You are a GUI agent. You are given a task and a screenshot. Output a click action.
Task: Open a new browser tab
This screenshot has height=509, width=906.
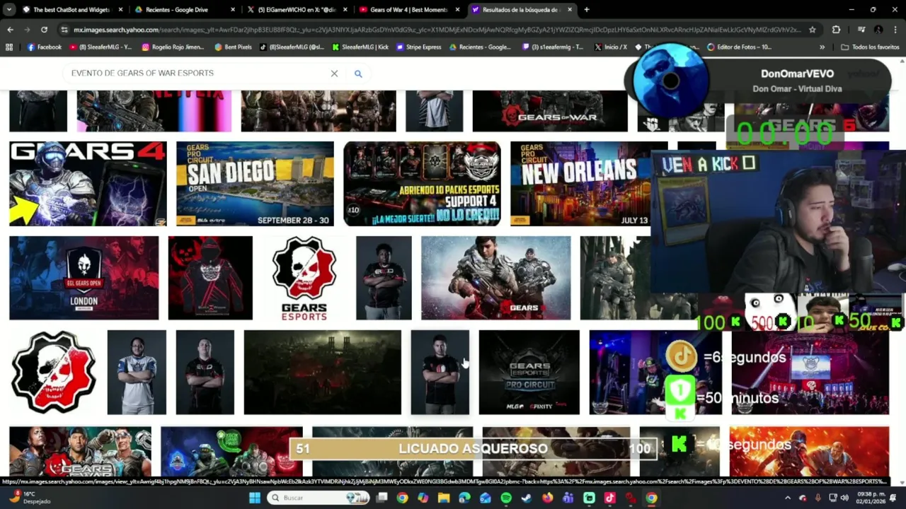[586, 10]
